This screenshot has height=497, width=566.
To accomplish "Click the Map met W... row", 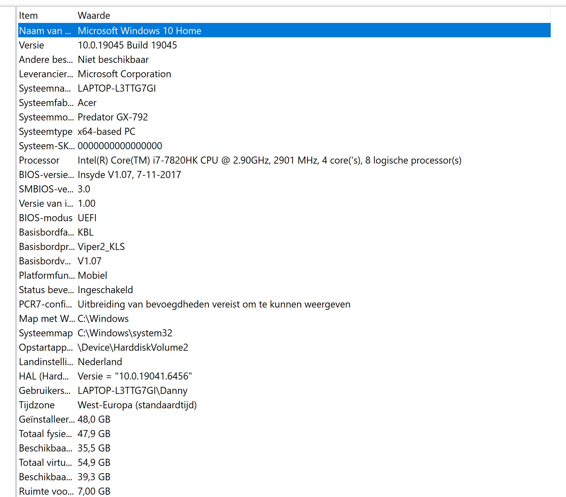I will 284,318.
